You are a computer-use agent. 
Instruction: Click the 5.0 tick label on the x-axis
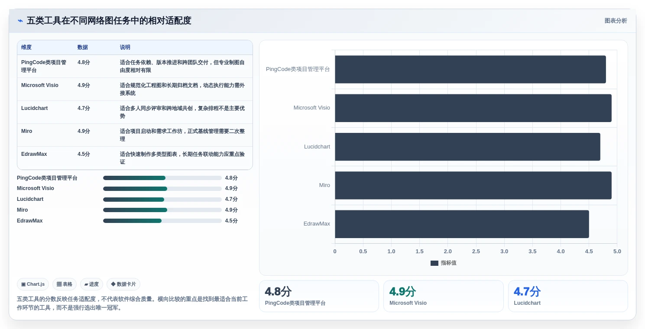[x=617, y=252]
